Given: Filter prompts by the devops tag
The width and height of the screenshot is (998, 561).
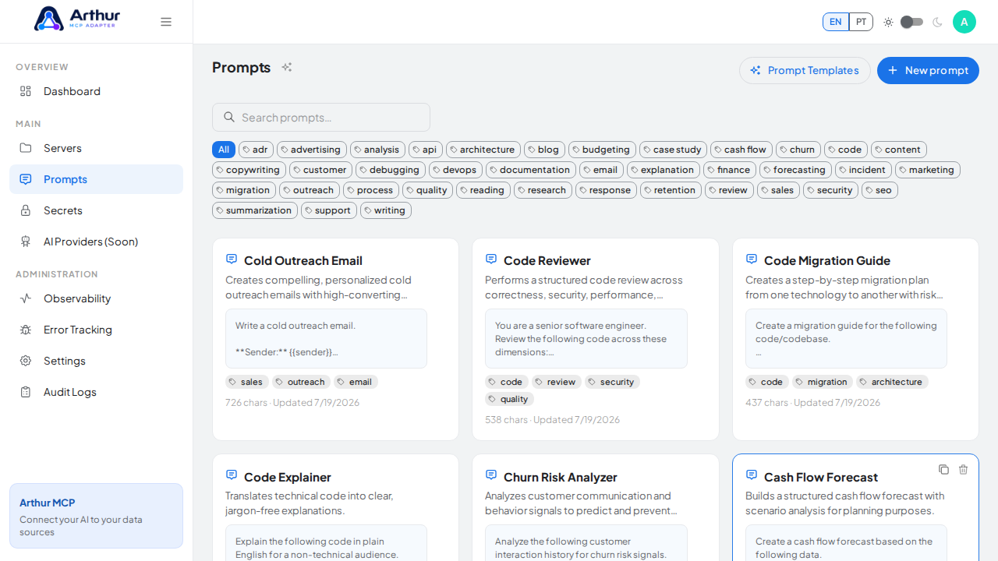Looking at the screenshot, I should 455,170.
